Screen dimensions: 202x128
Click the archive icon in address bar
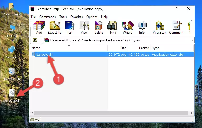pos(46,40)
